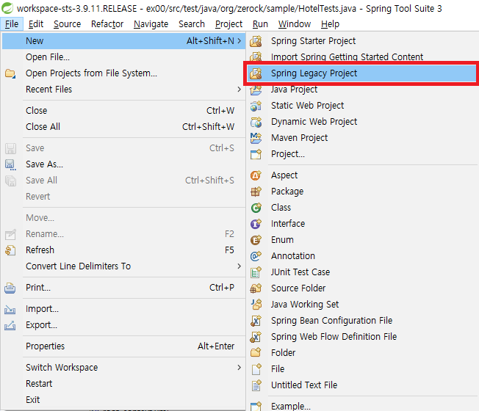This screenshot has height=411, width=479.
Task: Click the purple Interface icon
Action: (x=256, y=224)
